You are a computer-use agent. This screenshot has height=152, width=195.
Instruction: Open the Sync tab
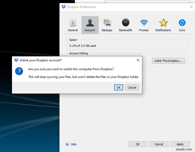tap(182, 25)
